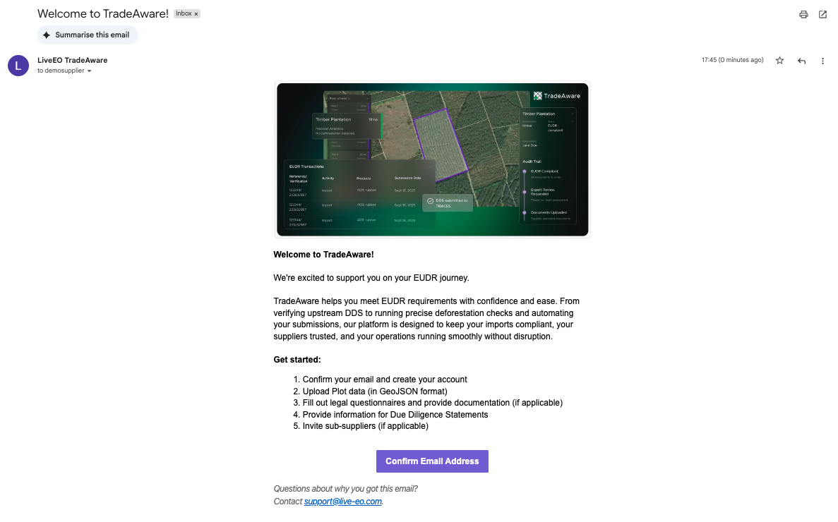Click the TradeAware logo in banner
Screen dimensions: 838x522
(557, 96)
